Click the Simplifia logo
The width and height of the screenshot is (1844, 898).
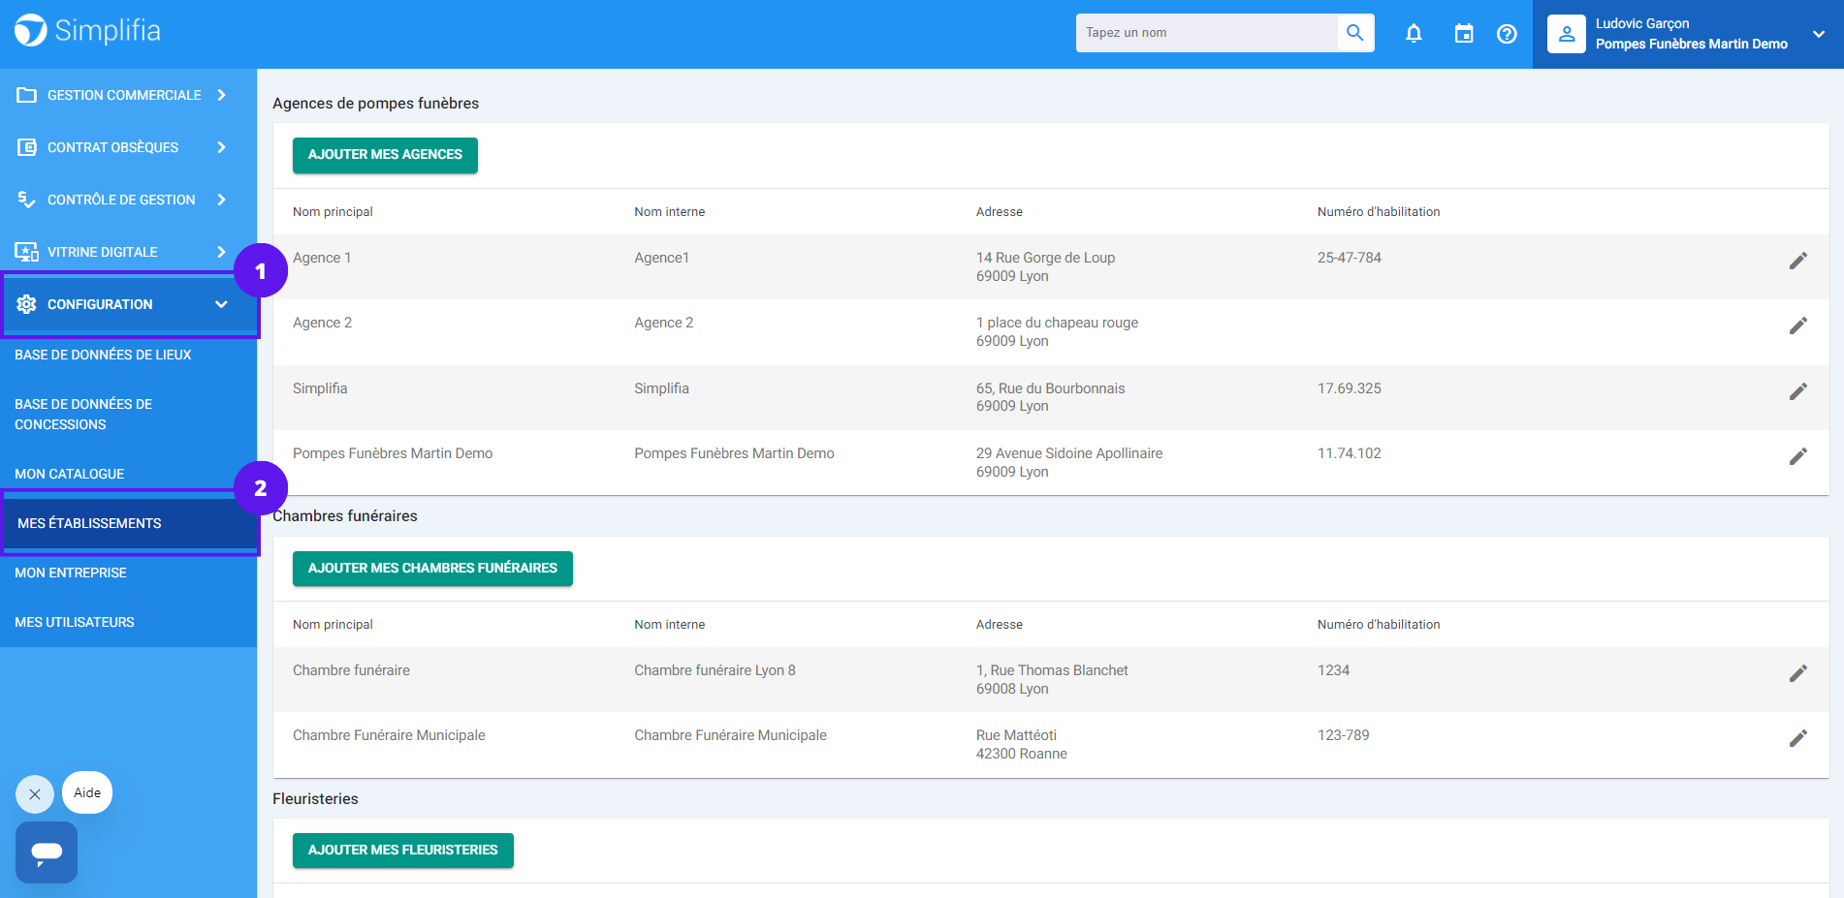tap(87, 31)
